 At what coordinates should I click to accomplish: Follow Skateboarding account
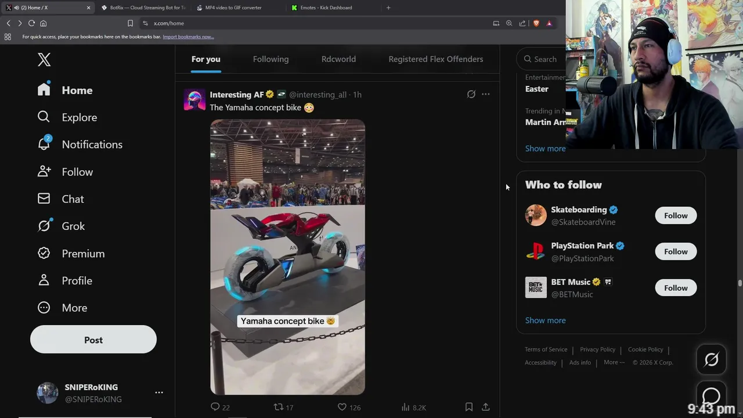(x=676, y=215)
